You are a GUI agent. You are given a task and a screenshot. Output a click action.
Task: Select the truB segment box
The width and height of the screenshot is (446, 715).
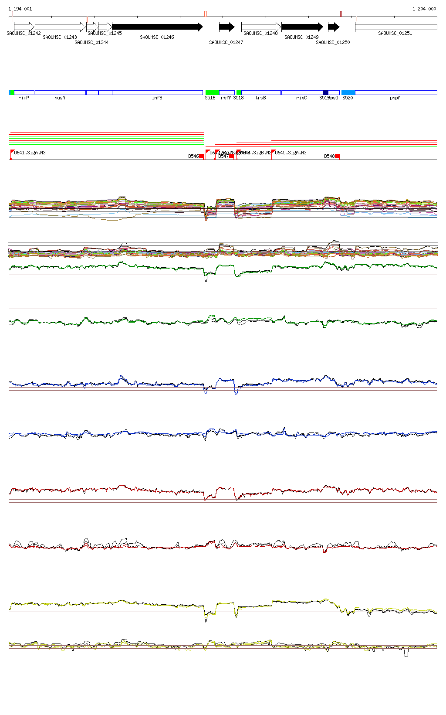pyautogui.click(x=261, y=92)
